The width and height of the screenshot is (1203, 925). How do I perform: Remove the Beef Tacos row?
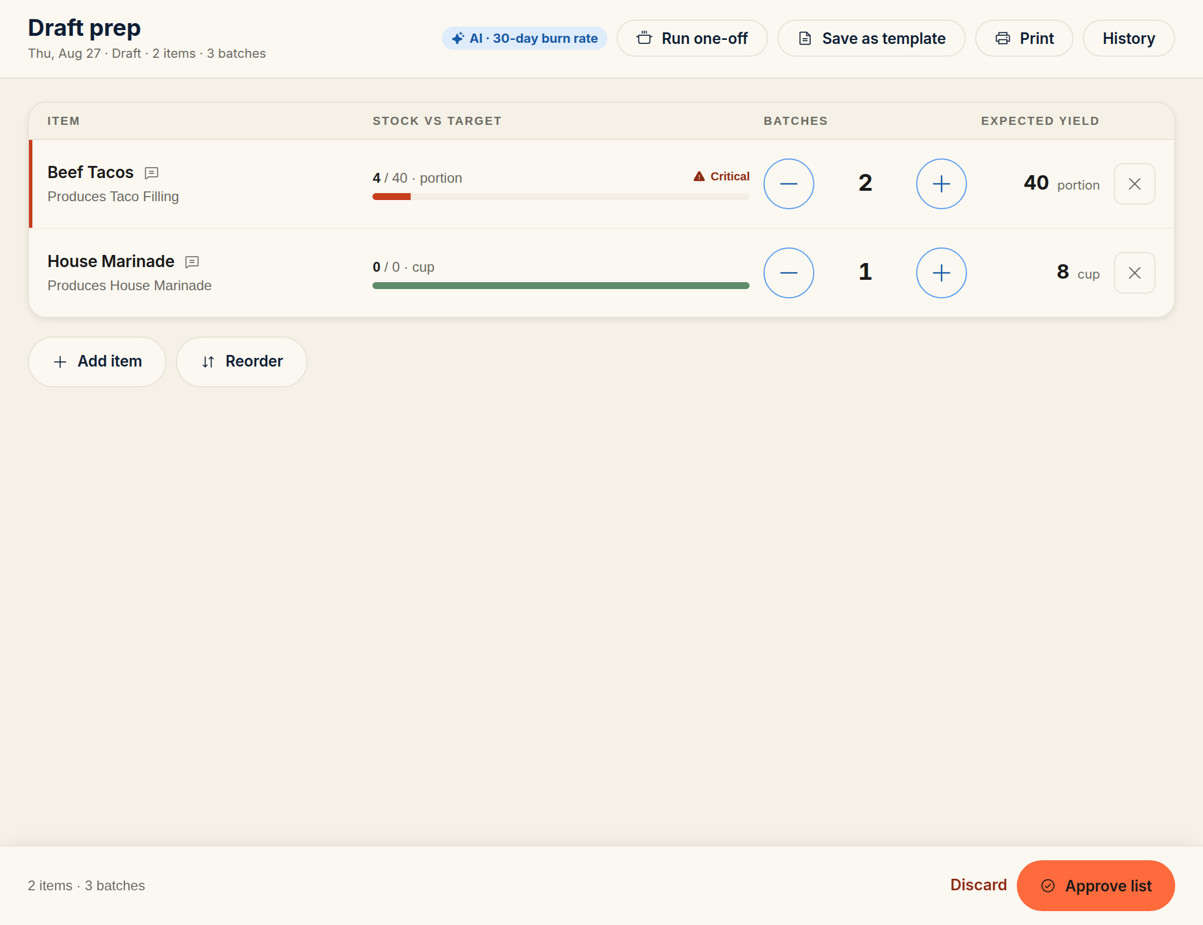tap(1135, 184)
